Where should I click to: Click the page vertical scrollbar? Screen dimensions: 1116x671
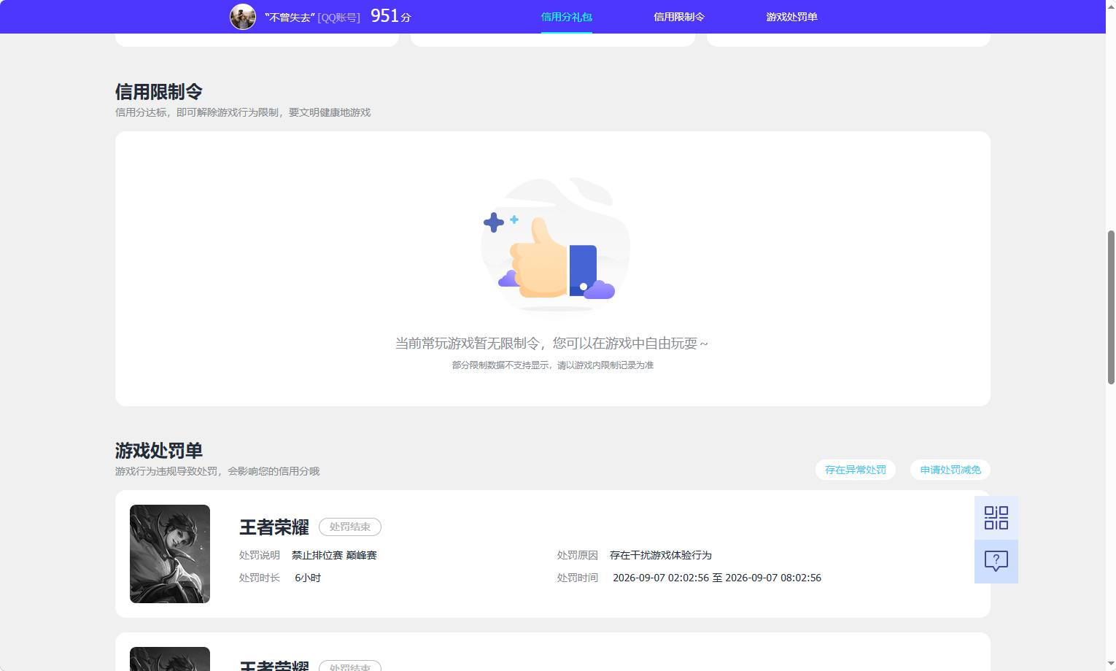click(x=1111, y=306)
